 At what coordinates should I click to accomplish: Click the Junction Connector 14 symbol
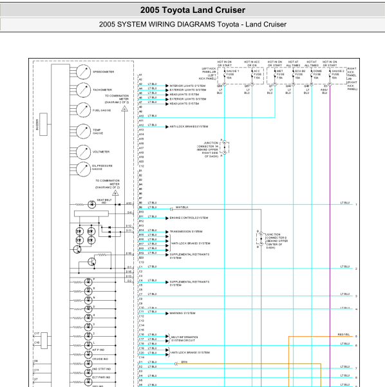225,147
